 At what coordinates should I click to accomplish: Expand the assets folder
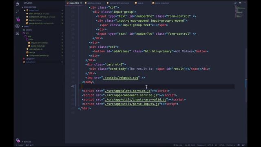click(29, 30)
